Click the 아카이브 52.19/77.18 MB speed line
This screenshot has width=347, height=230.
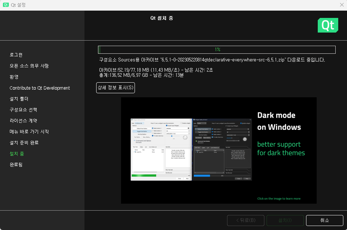(156, 70)
